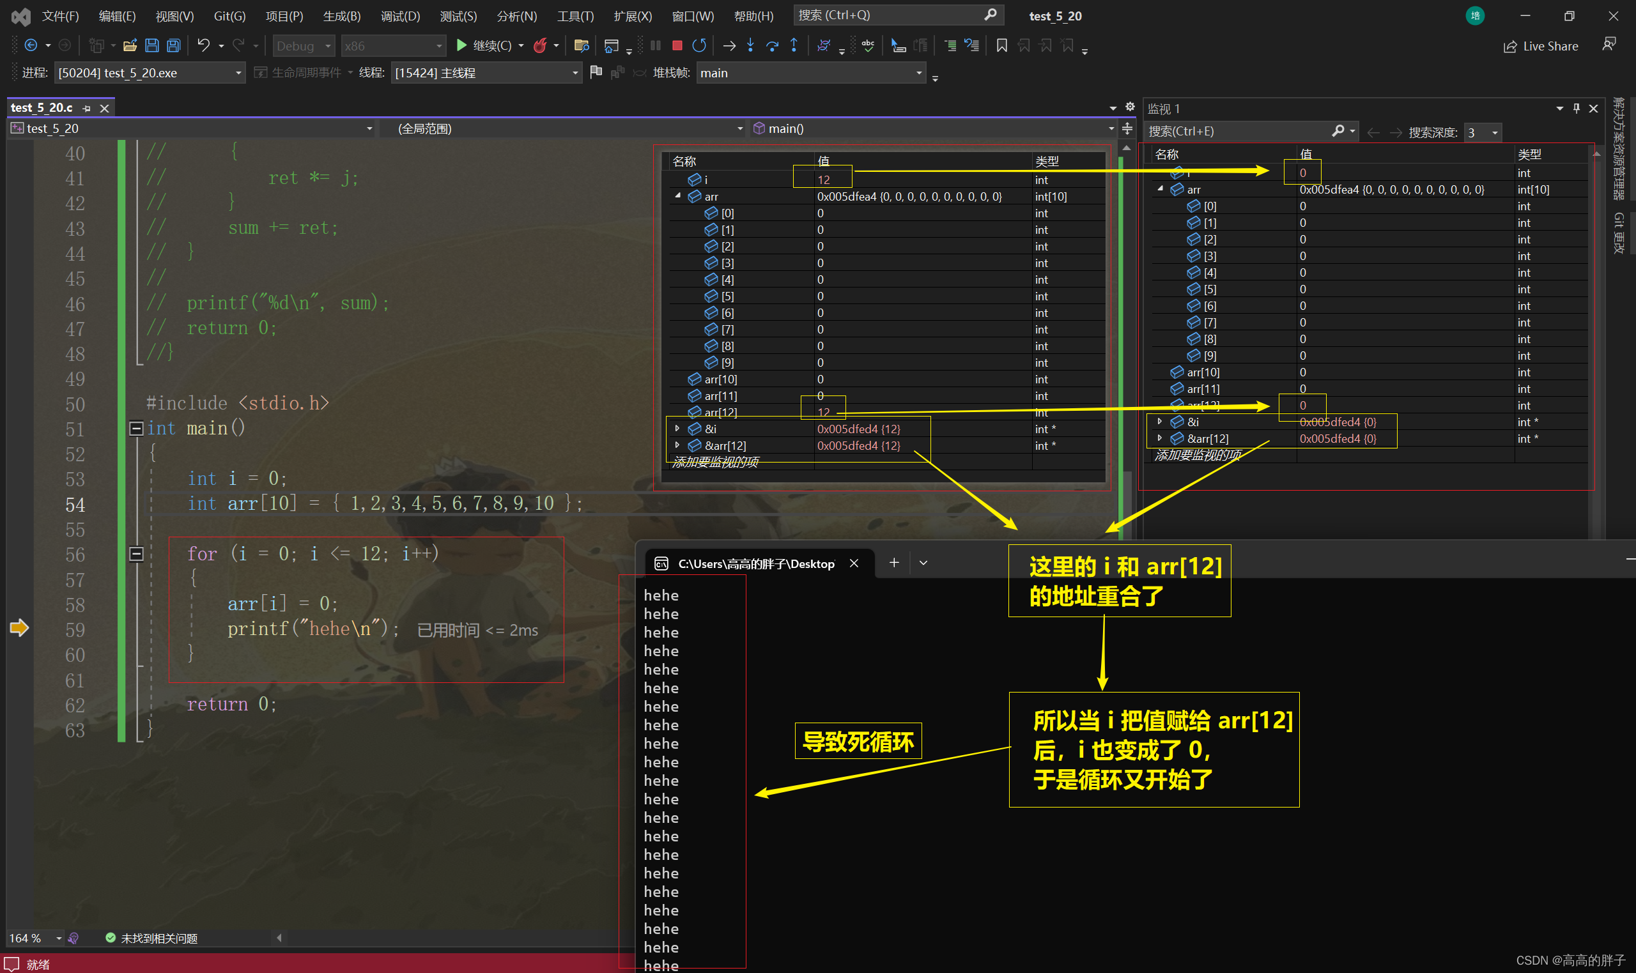Screen dimensions: 1636x973
Task: Undo the last edit
Action: (x=203, y=45)
